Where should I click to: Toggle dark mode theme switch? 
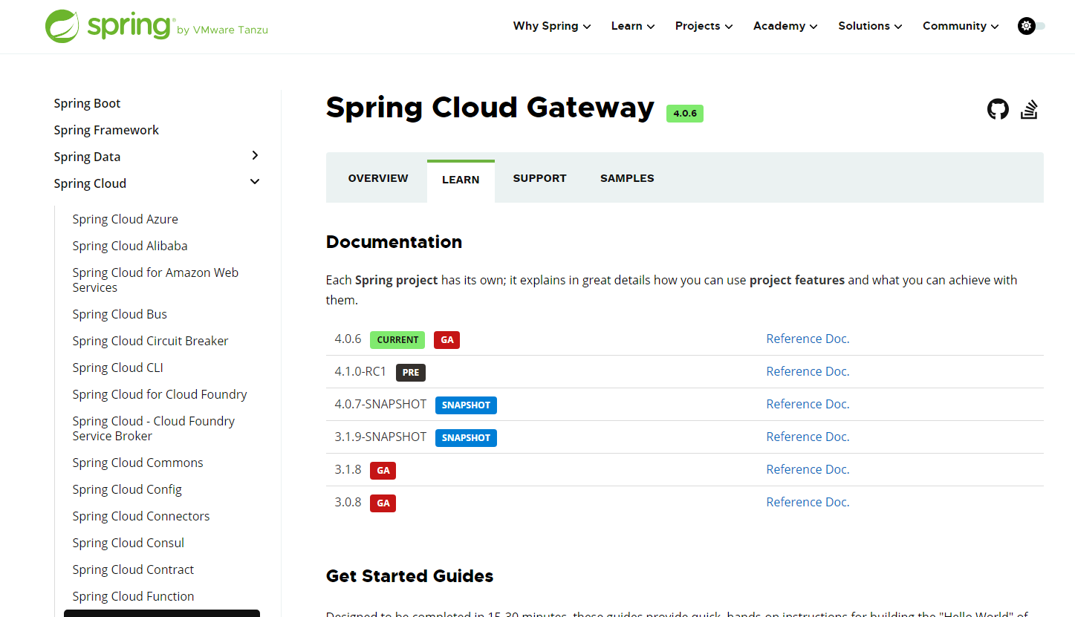[x=1031, y=26]
